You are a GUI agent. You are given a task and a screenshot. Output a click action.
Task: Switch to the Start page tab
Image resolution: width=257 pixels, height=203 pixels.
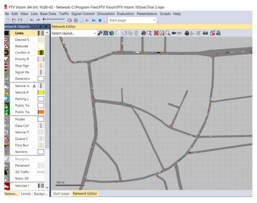click(x=61, y=194)
